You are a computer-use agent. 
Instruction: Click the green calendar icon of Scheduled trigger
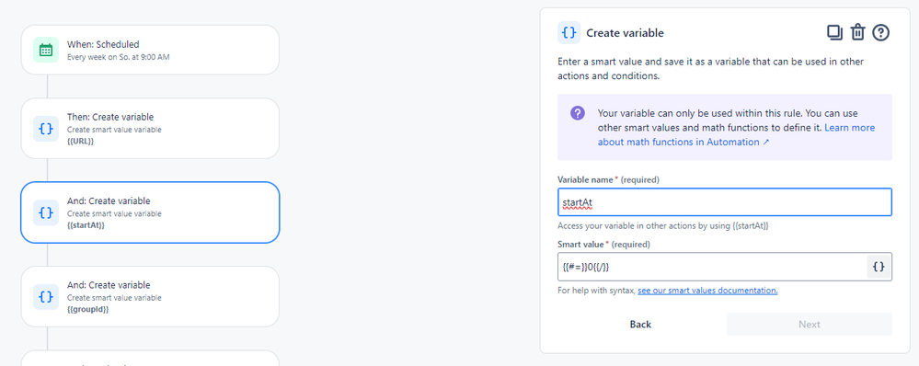[x=46, y=50]
